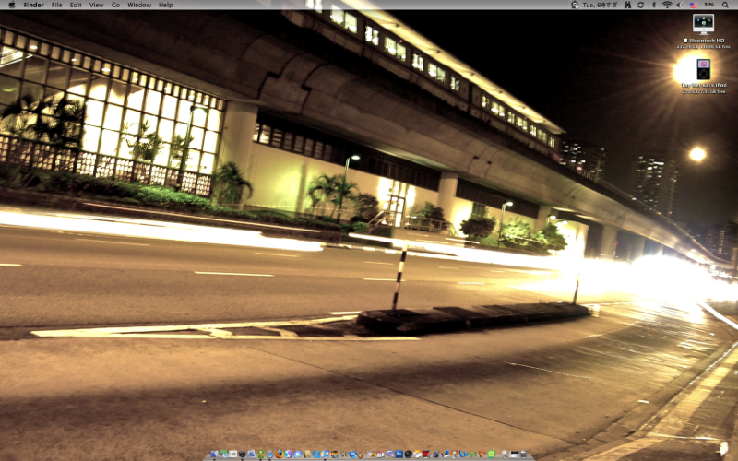The image size is (738, 461).
Task: Open the Help menu
Action: coord(166,5)
